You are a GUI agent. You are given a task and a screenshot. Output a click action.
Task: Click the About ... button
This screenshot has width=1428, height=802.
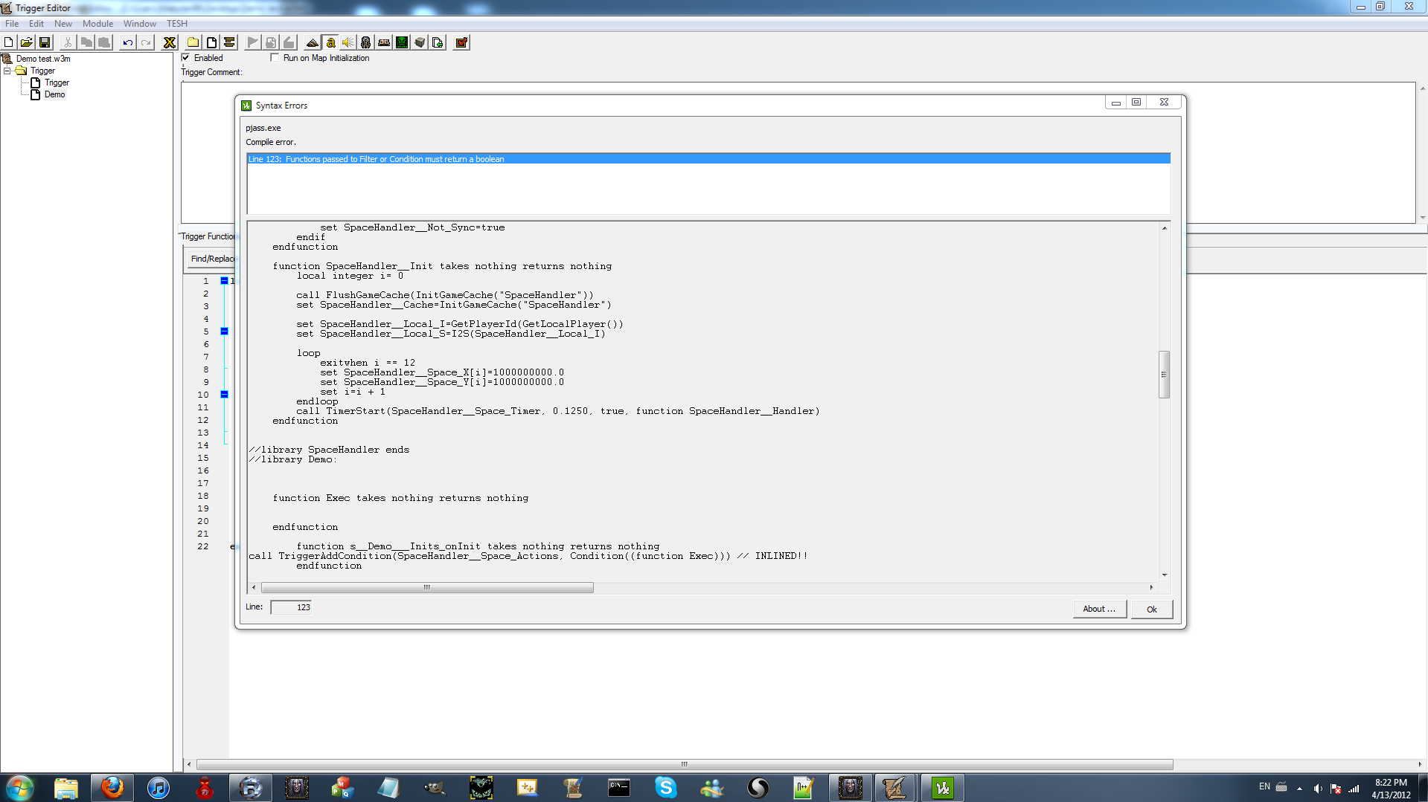click(1099, 609)
